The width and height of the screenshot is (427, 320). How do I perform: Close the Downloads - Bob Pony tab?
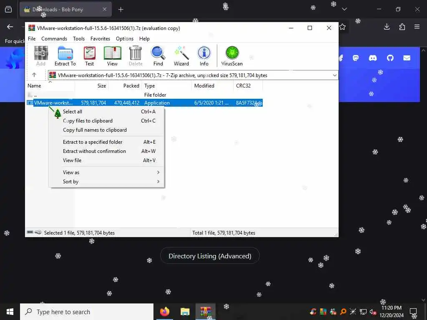tap(105, 9)
